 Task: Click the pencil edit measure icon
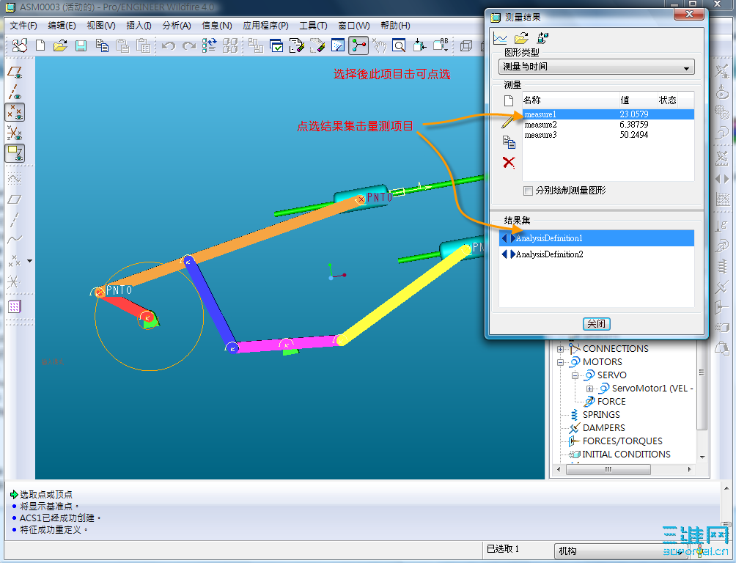point(508,121)
